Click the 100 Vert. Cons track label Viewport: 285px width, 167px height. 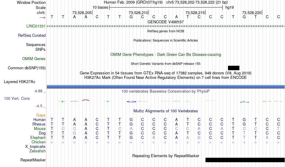point(17,98)
